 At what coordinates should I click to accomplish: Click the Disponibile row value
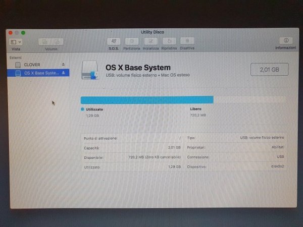(155, 157)
